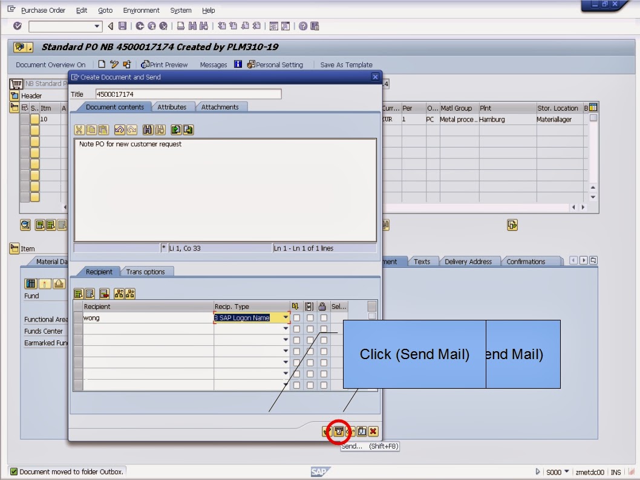Open Recip. Type dropdown in fourth recipient row
Image resolution: width=640 pixels, height=480 pixels.
click(x=286, y=351)
